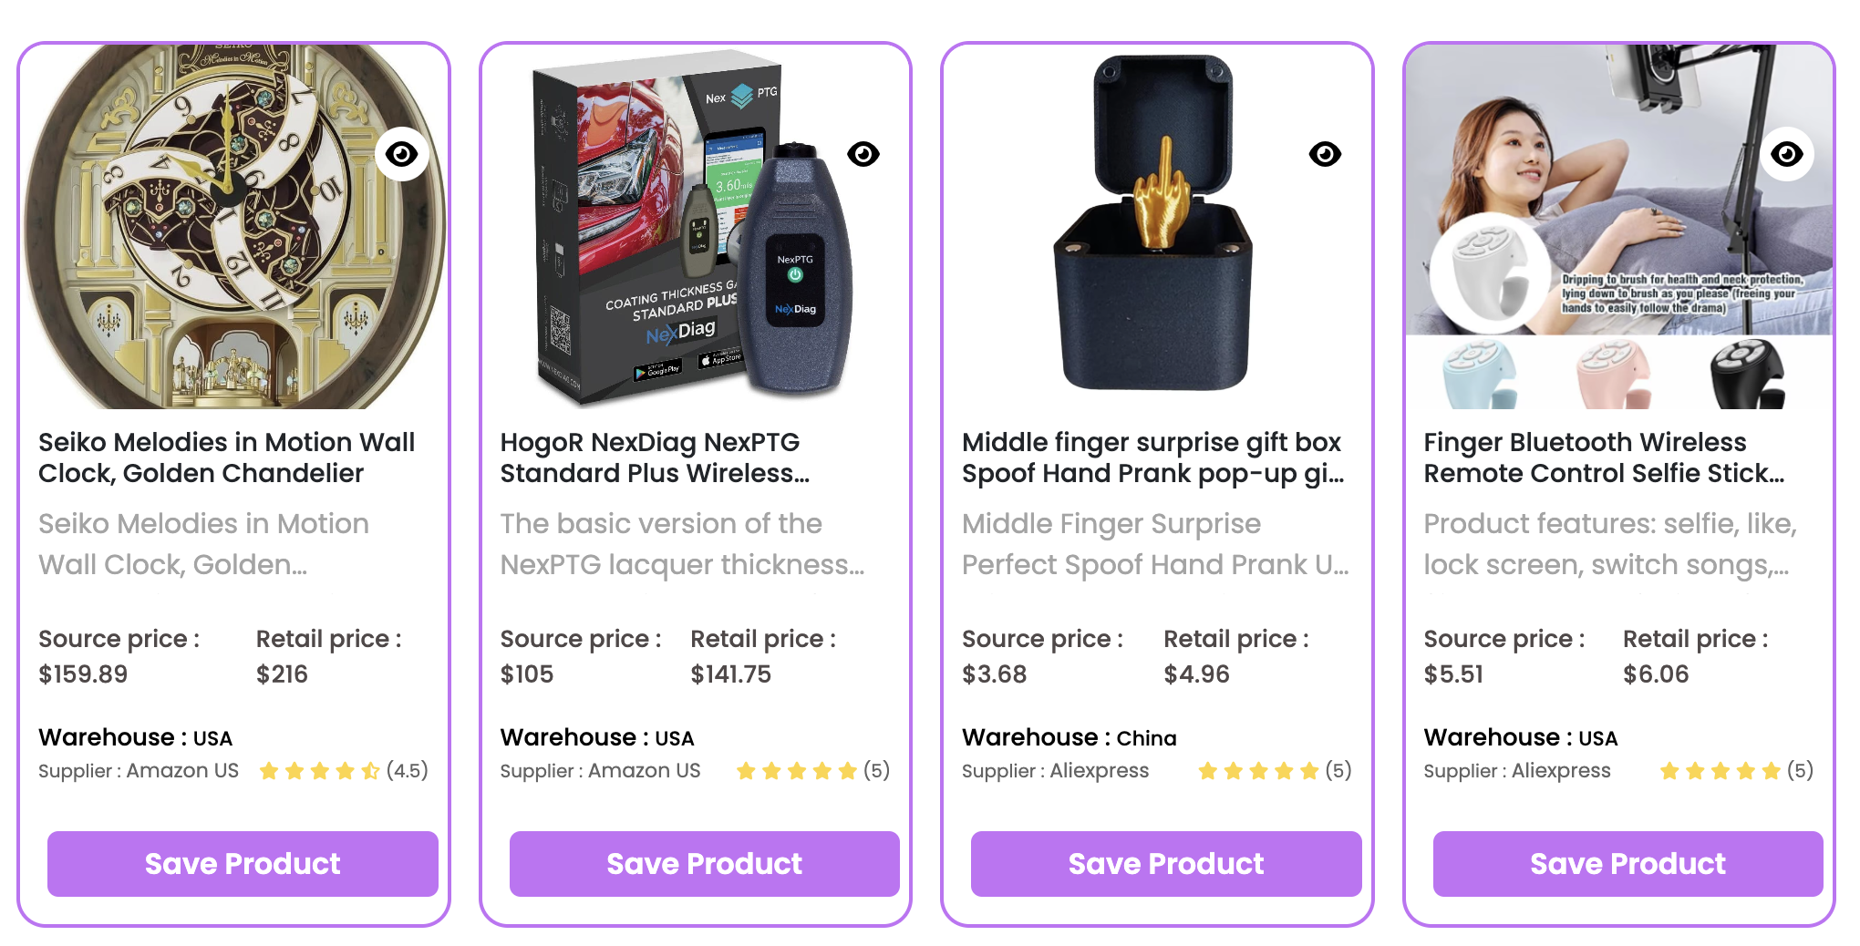Click eye icon on Bluetooth remote card
Image resolution: width=1860 pixels, height=946 pixels.
tap(1787, 154)
